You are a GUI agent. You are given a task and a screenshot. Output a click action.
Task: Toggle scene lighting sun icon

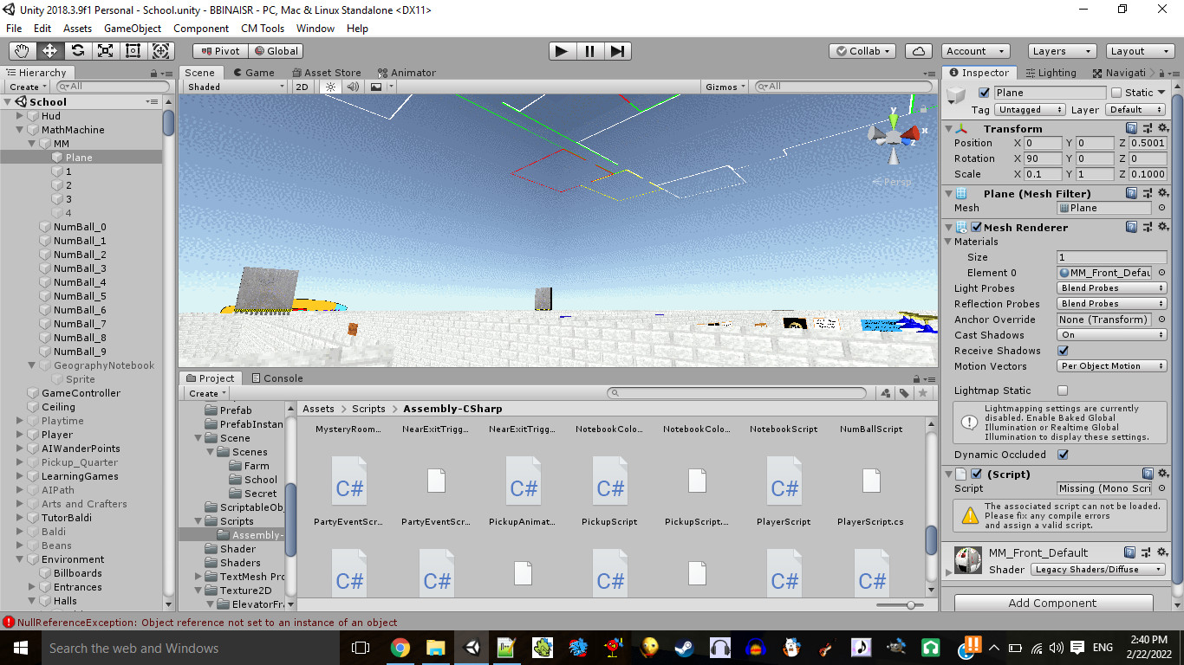pos(330,87)
